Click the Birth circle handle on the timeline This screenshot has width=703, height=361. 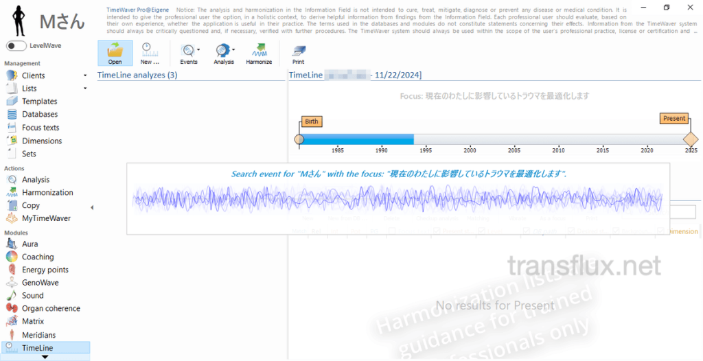point(299,139)
